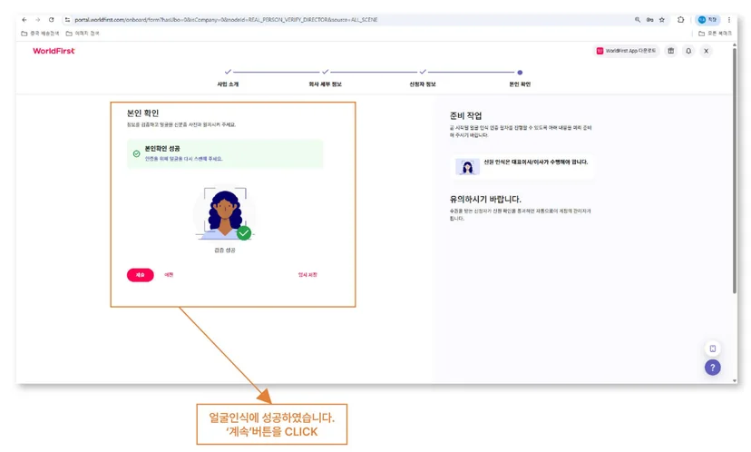Viewport: 751px width, 452px height.
Task: Go forward with the browser forward arrow
Action: [38, 20]
